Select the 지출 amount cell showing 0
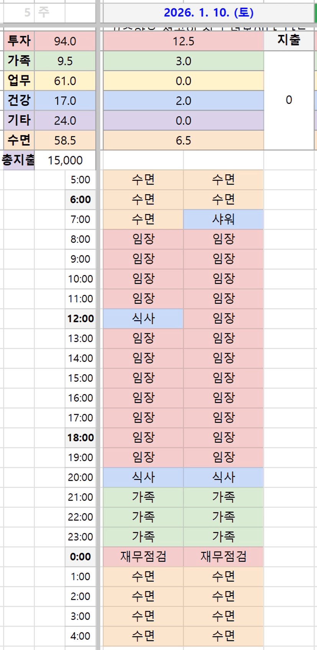Image resolution: width=317 pixels, height=650 pixels. click(x=289, y=100)
